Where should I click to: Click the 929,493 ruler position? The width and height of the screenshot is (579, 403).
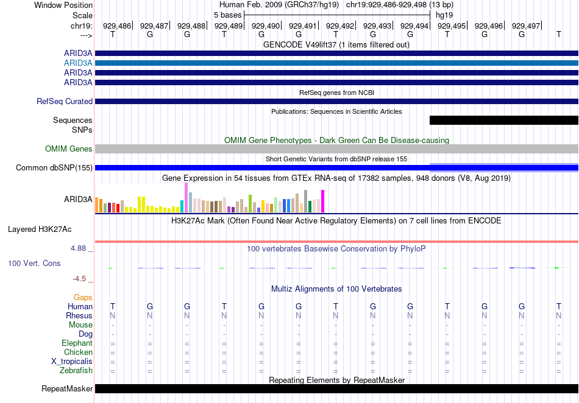point(377,26)
